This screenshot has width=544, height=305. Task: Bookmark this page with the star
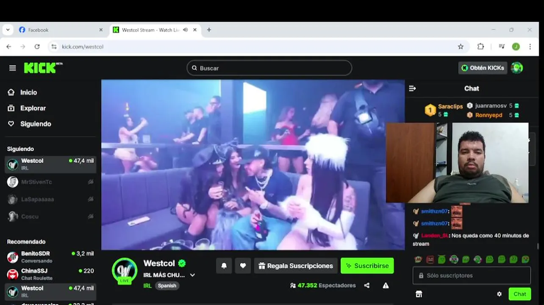pos(461,47)
